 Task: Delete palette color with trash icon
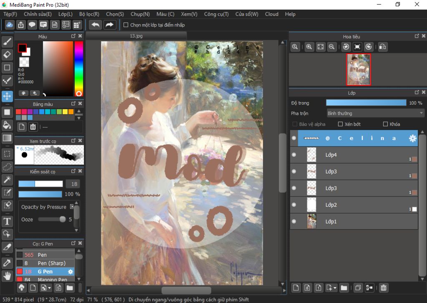(33, 127)
